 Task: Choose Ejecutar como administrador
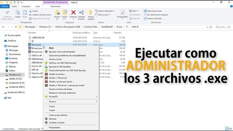tap(62, 52)
